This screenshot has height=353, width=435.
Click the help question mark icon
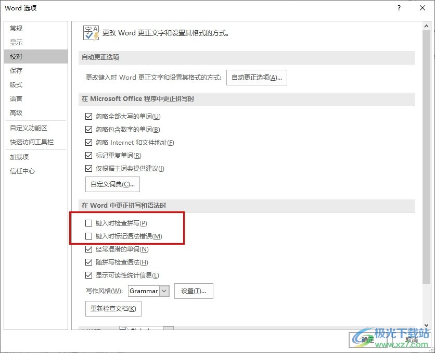399,8
